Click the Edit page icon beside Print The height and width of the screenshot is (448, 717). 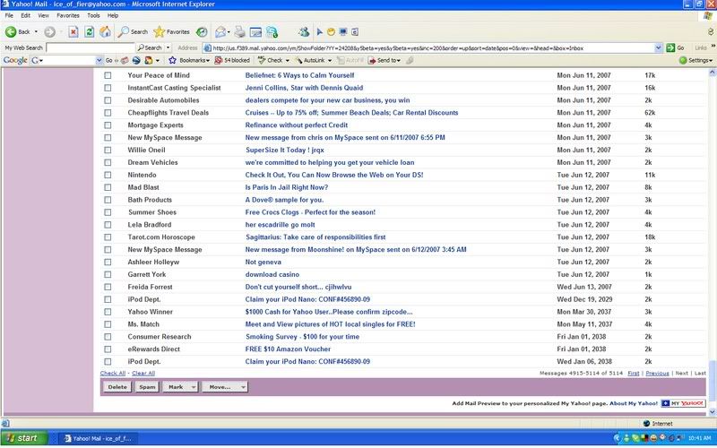tap(255, 31)
